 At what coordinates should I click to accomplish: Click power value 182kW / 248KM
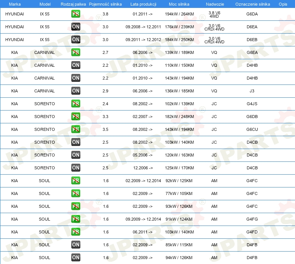(x=179, y=117)
